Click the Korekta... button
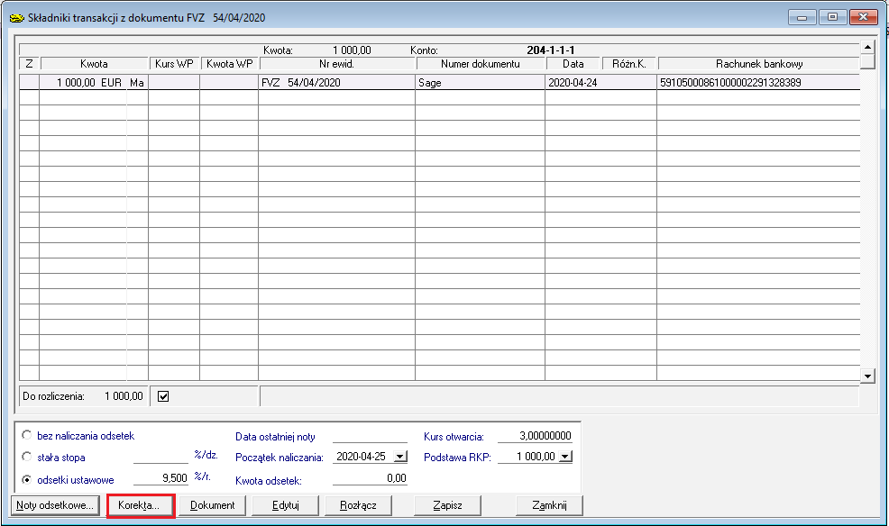 [x=141, y=505]
